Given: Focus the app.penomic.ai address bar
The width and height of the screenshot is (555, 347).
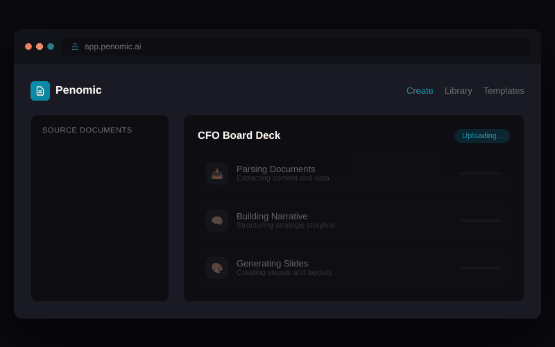Looking at the screenshot, I should click(x=298, y=46).
